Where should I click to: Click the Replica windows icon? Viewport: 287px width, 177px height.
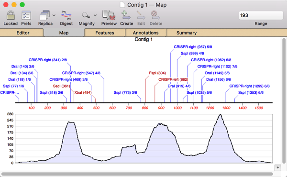point(44,15)
